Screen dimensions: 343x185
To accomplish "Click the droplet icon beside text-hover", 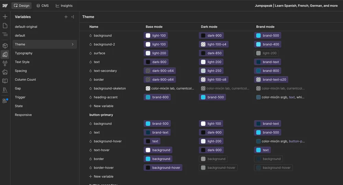I will [91, 150].
